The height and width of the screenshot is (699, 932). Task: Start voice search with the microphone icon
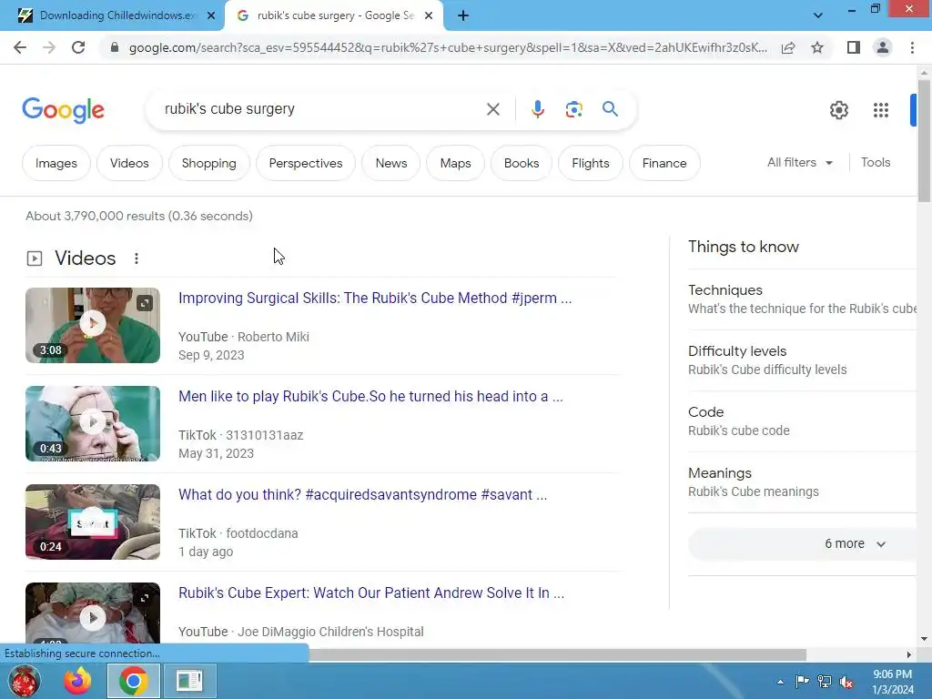(x=537, y=109)
